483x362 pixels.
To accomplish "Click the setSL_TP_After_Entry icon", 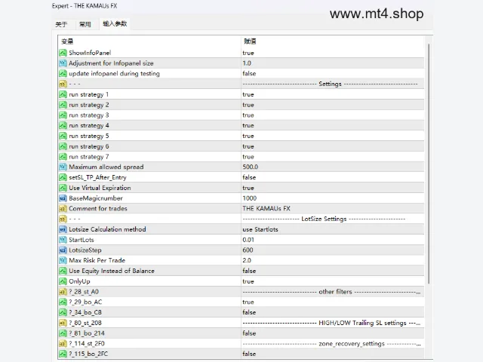I will click(63, 177).
